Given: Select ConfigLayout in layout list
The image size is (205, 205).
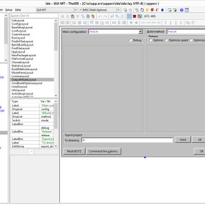Looking at the screenshot, I should pos(32,24).
